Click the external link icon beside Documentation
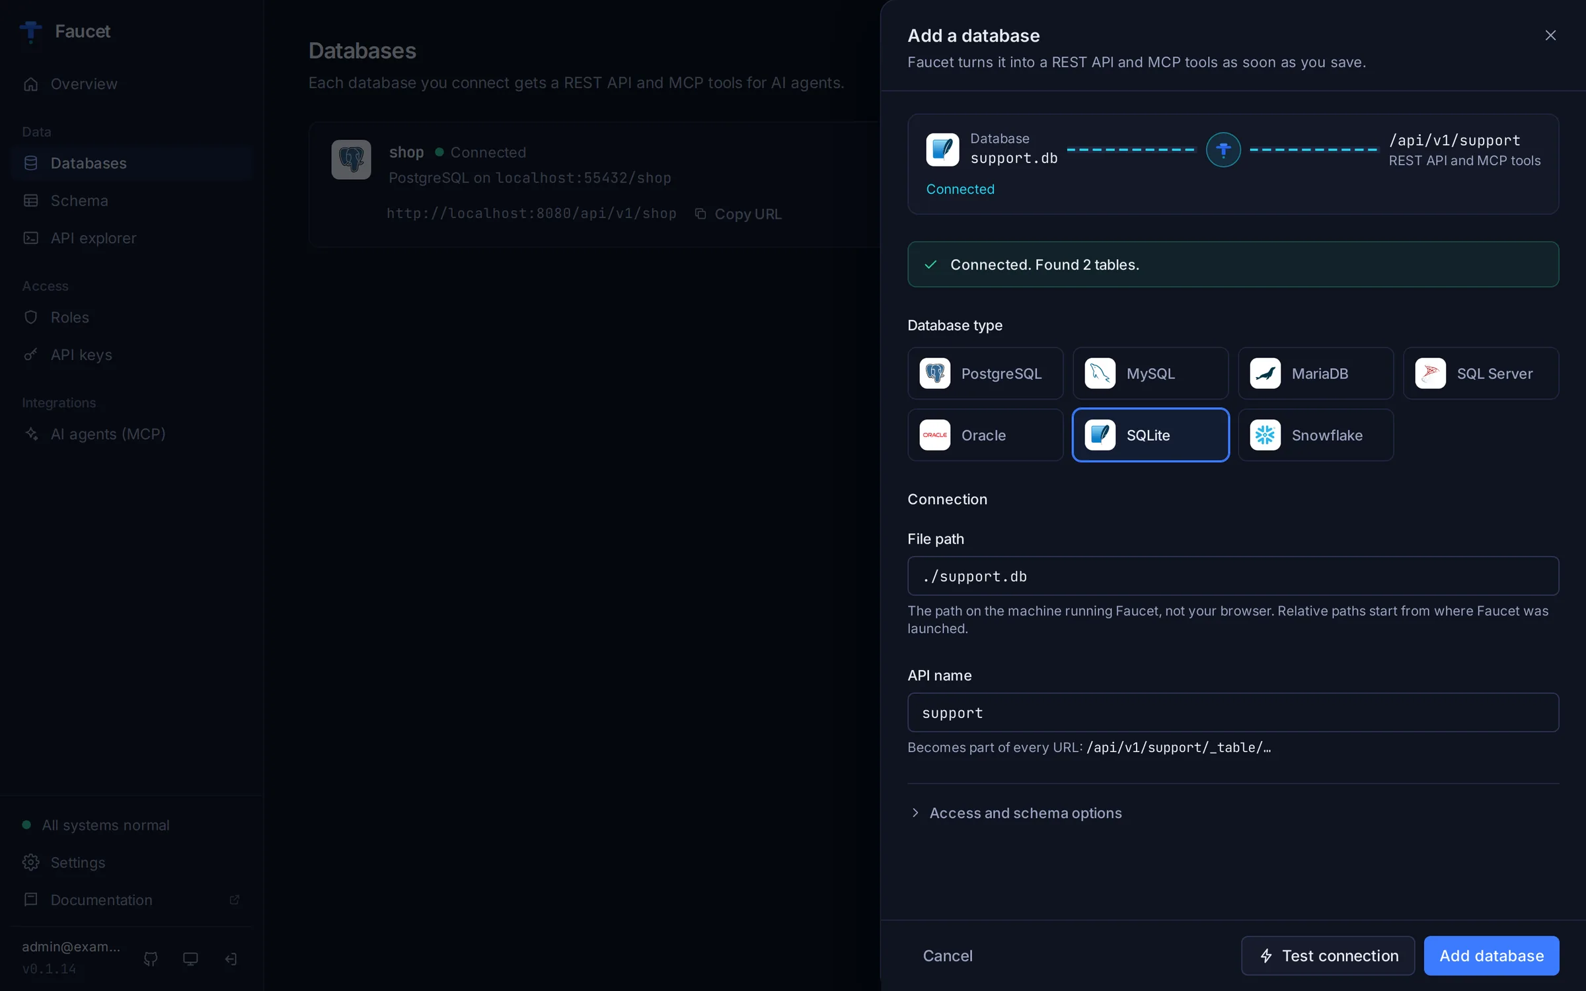1586x991 pixels. click(x=234, y=900)
